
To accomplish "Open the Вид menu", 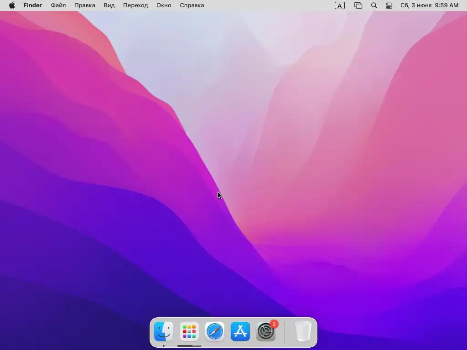I will tap(109, 5).
